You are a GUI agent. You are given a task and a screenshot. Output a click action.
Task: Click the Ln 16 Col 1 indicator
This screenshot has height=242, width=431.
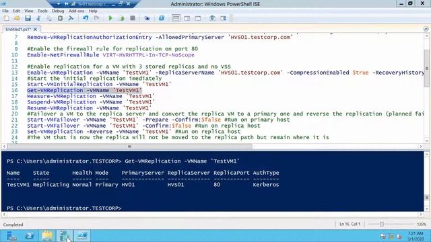[350, 224]
